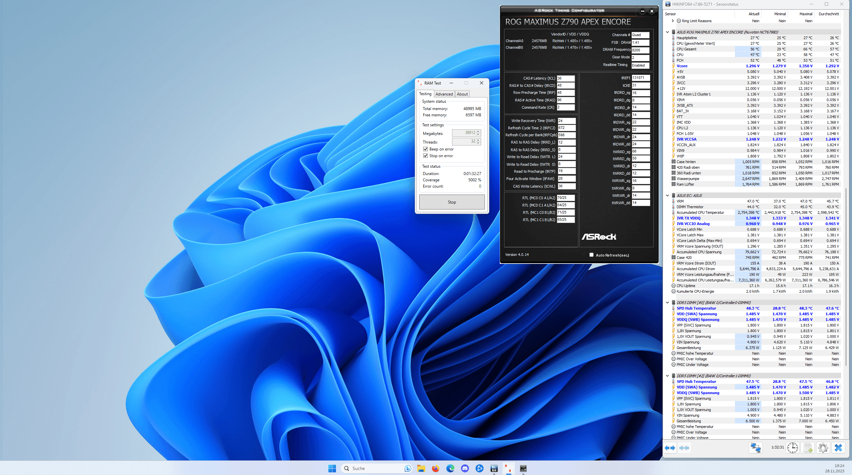Viewport: 852px width, 475px height.
Task: Switch to RAM Test taskbar icon
Action: click(508, 468)
